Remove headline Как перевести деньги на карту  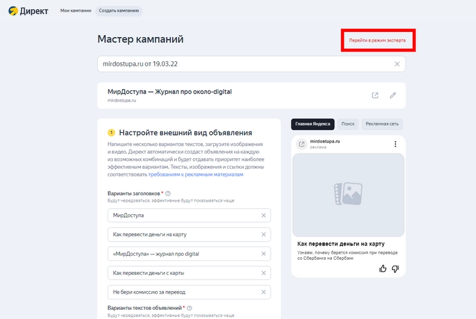coord(263,234)
